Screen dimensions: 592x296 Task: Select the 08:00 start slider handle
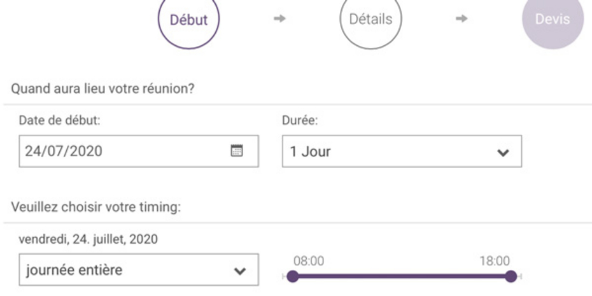click(293, 276)
